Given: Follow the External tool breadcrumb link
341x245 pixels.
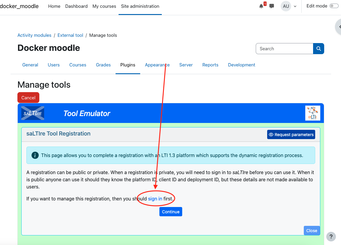Looking at the screenshot, I should click(70, 35).
